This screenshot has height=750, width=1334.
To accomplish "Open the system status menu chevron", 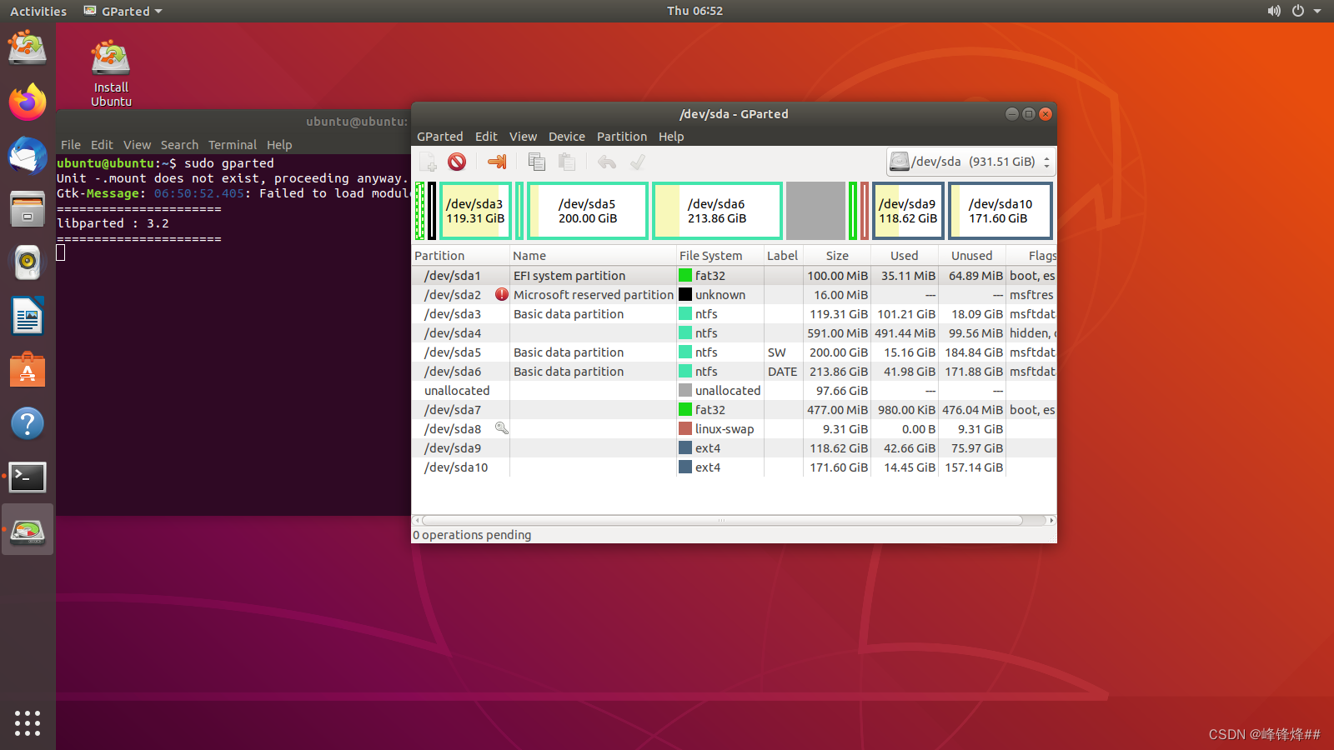I will (1316, 11).
